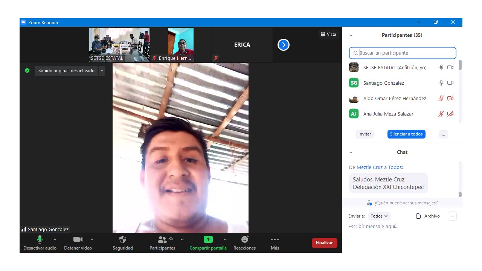This screenshot has width=482, height=271.
Task: Focus the Buscar un participante search field
Action: [403, 53]
